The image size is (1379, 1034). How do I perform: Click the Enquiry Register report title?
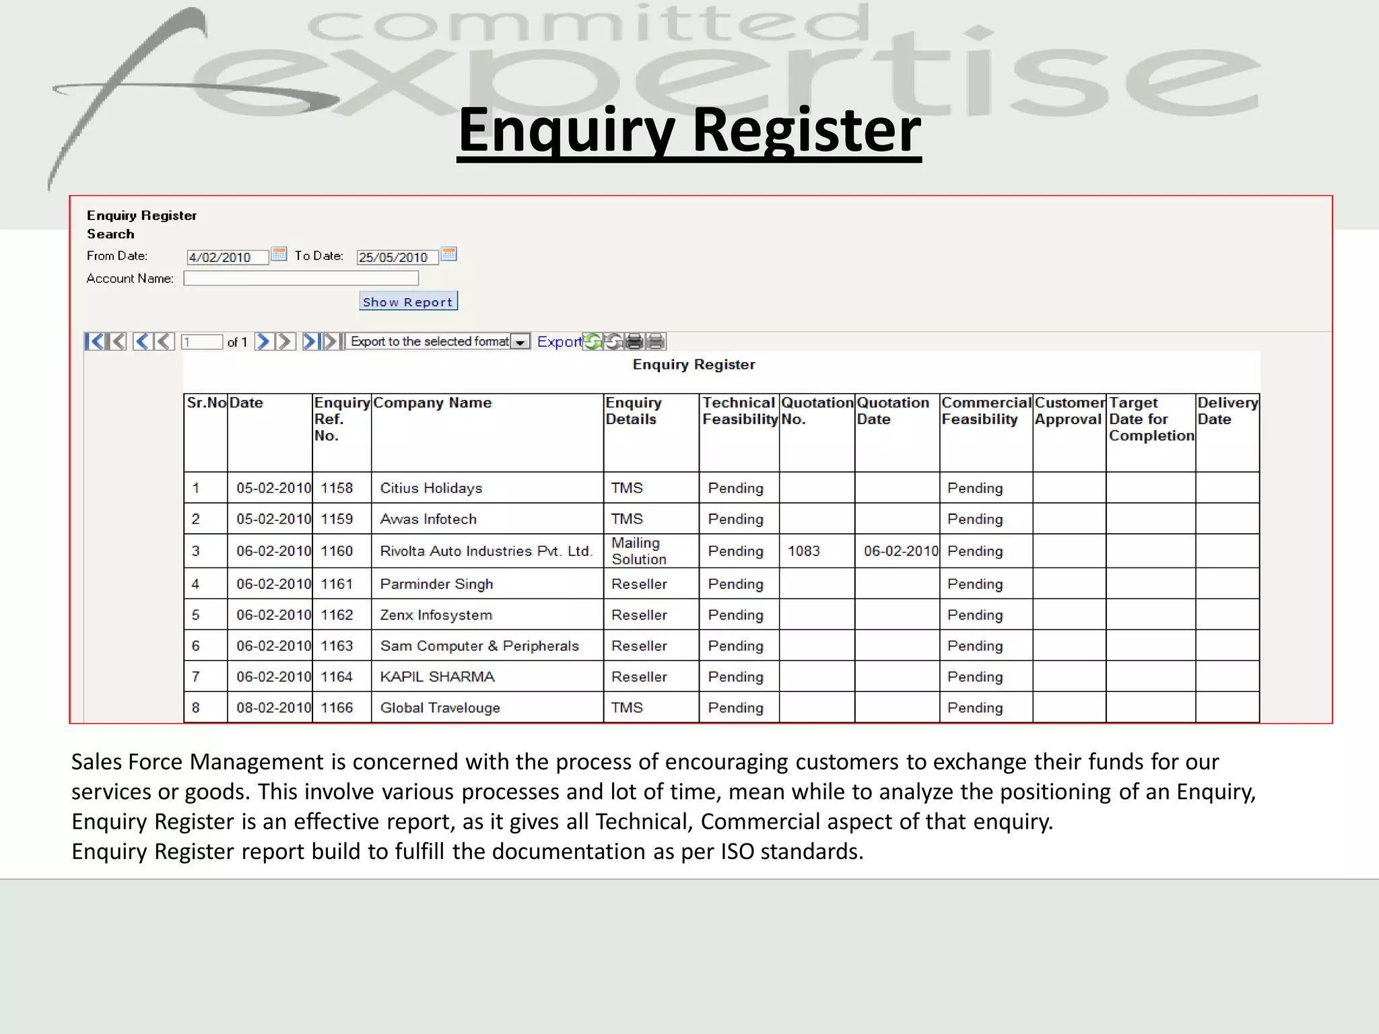click(694, 364)
